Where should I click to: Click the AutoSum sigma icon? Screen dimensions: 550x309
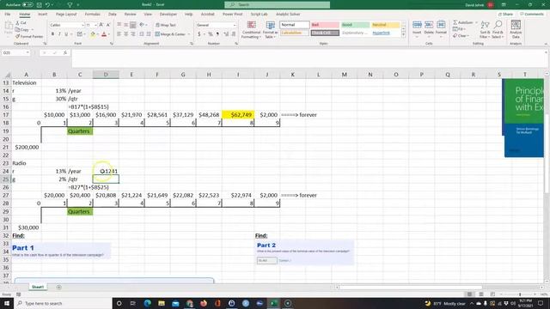tap(455, 22)
